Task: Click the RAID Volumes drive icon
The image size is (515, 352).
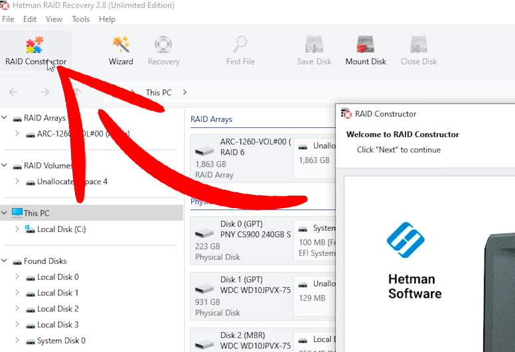Action: (17, 166)
